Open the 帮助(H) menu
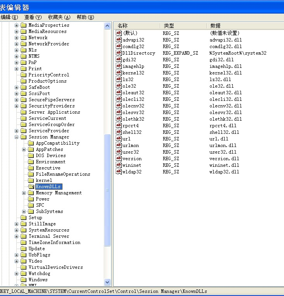The height and width of the screenshot is (296, 284). 85,17
